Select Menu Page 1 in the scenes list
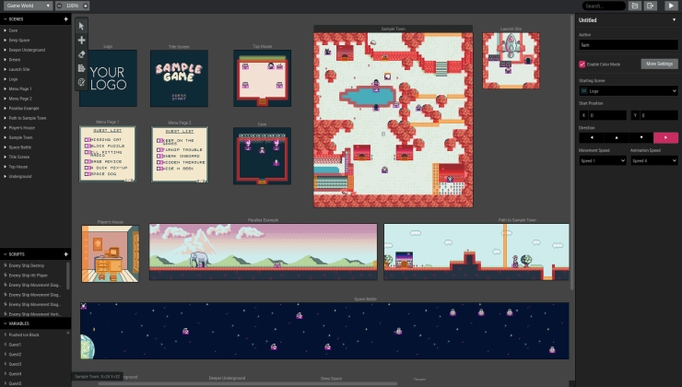The height and width of the screenshot is (387, 682). (35, 88)
